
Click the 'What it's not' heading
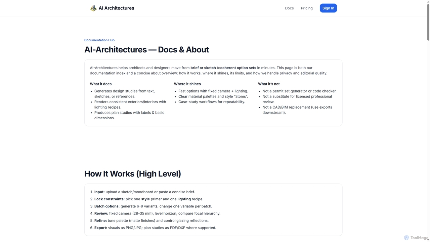269,84
